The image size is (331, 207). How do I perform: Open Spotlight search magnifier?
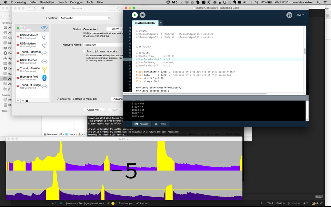(x=318, y=2)
